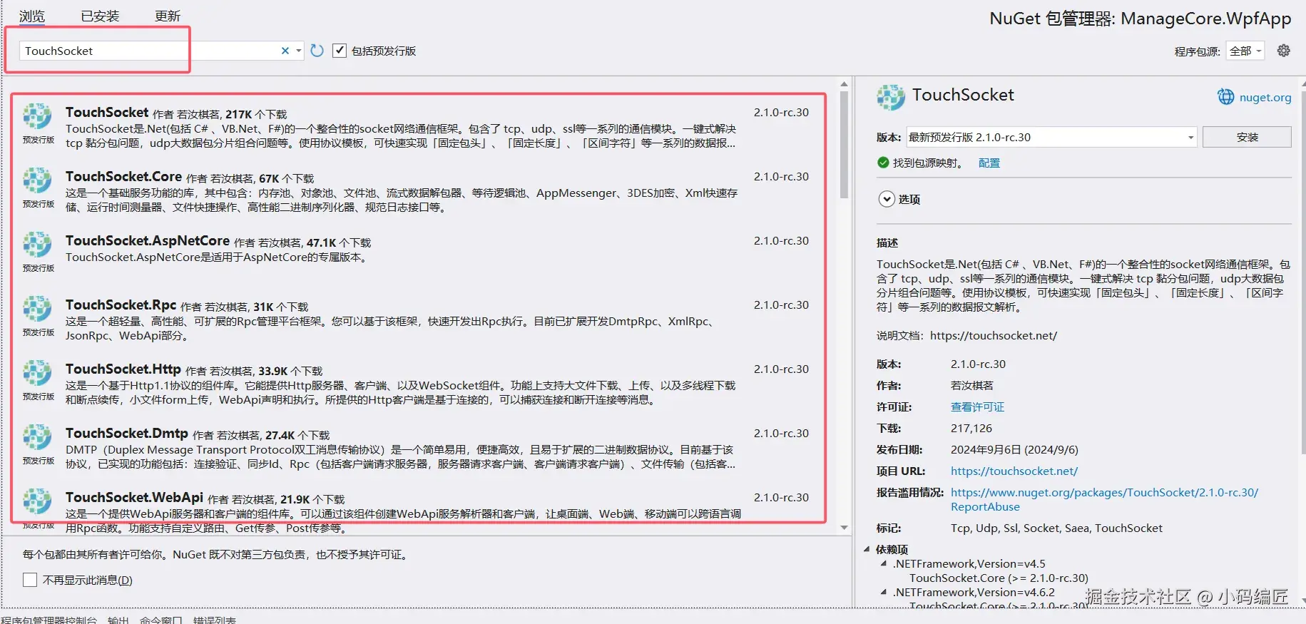Click the download count 217,126 value
This screenshot has height=624, width=1306.
click(x=971, y=429)
